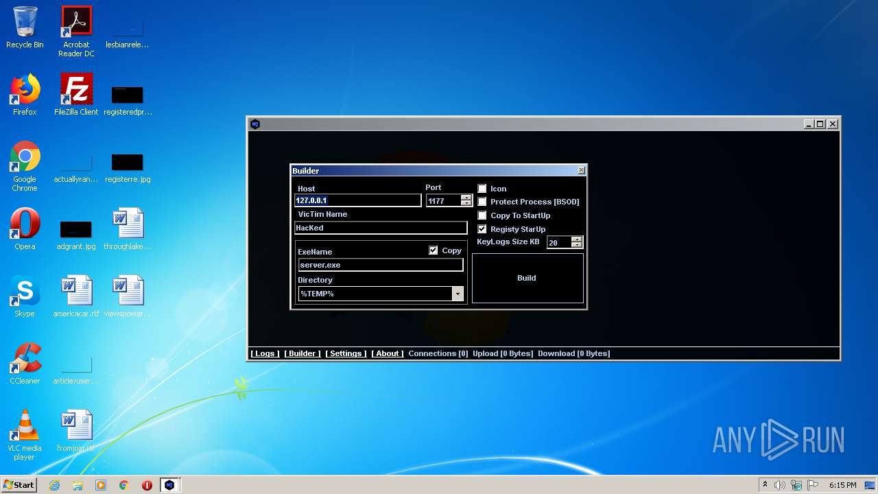Viewport: 878px width, 494px height.
Task: Click the Build button
Action: click(527, 278)
